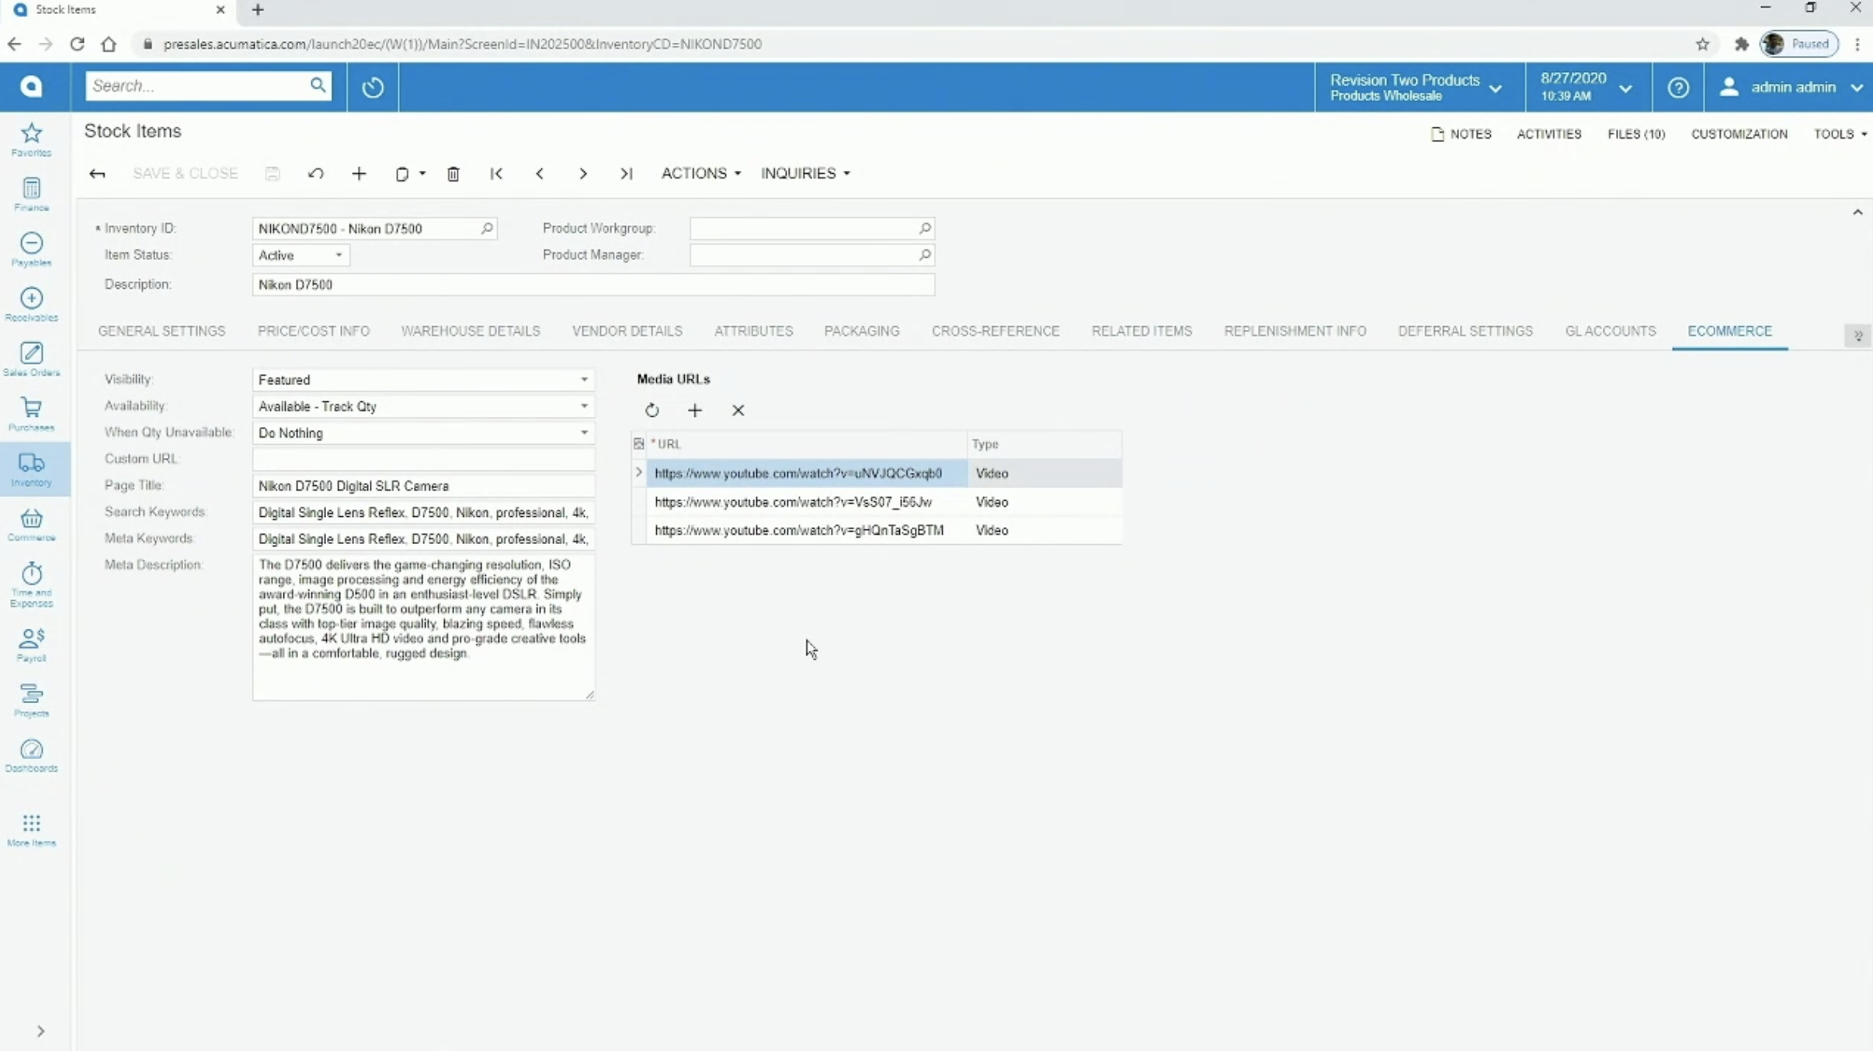Open the Time and Expenses workspace
Viewport: 1873px width, 1051px height.
point(31,585)
